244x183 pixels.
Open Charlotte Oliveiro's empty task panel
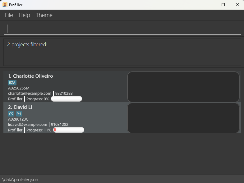(x=183, y=87)
